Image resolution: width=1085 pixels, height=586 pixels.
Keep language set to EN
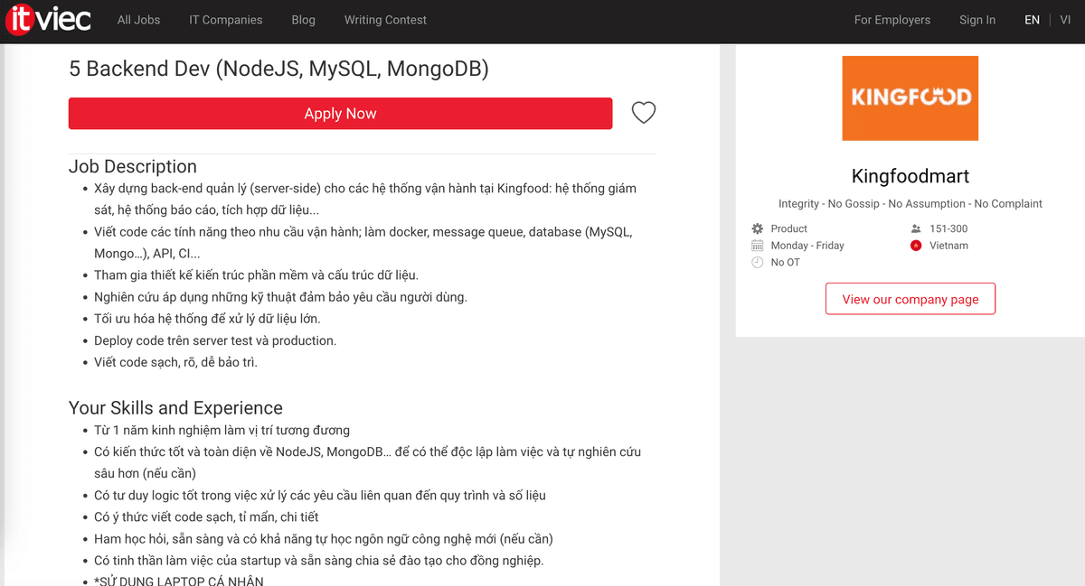point(1032,19)
